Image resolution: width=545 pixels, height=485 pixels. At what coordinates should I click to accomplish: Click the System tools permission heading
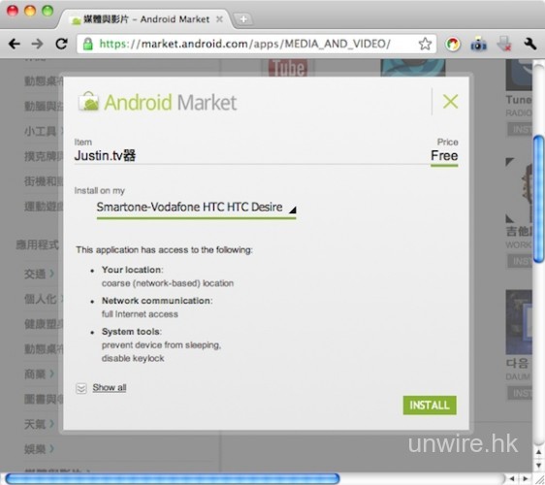[131, 332]
